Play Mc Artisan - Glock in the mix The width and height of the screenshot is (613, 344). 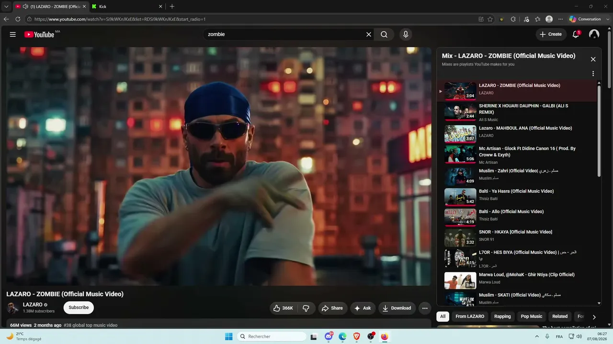pyautogui.click(x=518, y=154)
